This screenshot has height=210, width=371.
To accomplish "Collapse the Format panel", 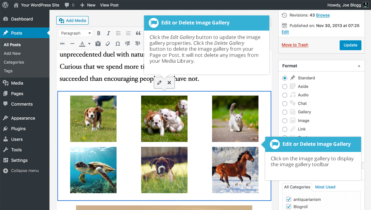I will coord(359,65).
